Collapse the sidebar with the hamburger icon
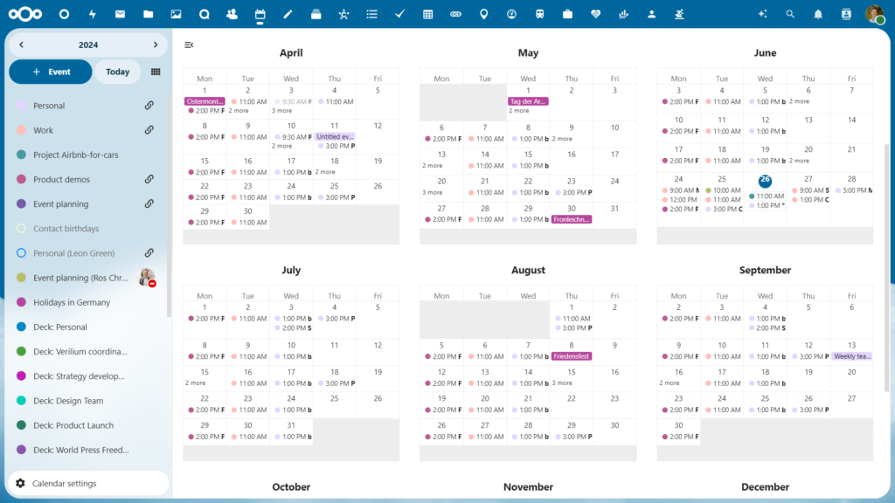Viewport: 895px width, 503px height. [188, 45]
